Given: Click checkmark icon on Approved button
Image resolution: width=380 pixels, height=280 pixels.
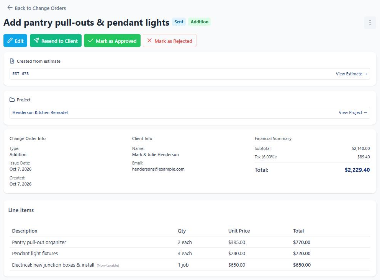Looking at the screenshot, I should click(91, 41).
